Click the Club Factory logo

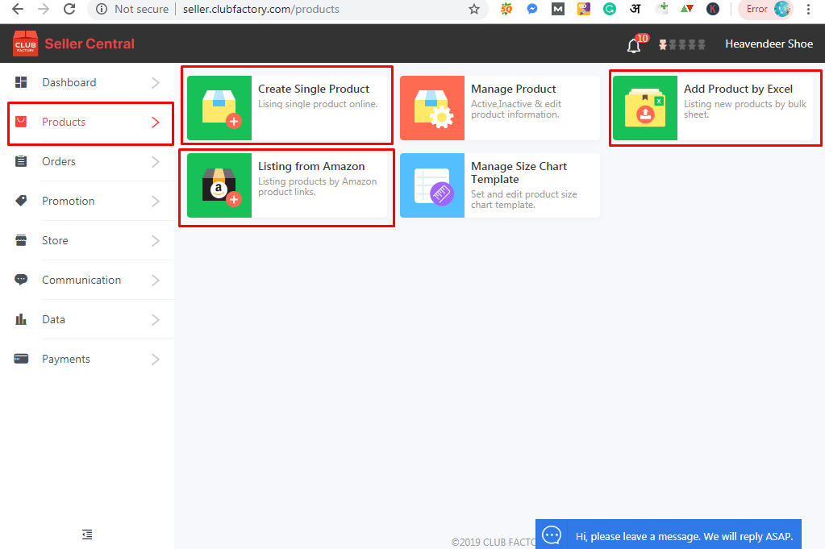point(26,44)
